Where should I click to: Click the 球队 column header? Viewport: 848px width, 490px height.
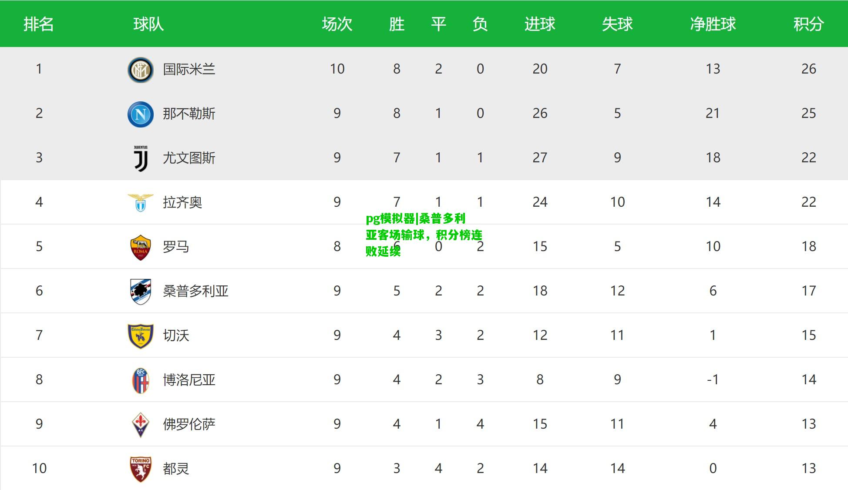pyautogui.click(x=148, y=24)
